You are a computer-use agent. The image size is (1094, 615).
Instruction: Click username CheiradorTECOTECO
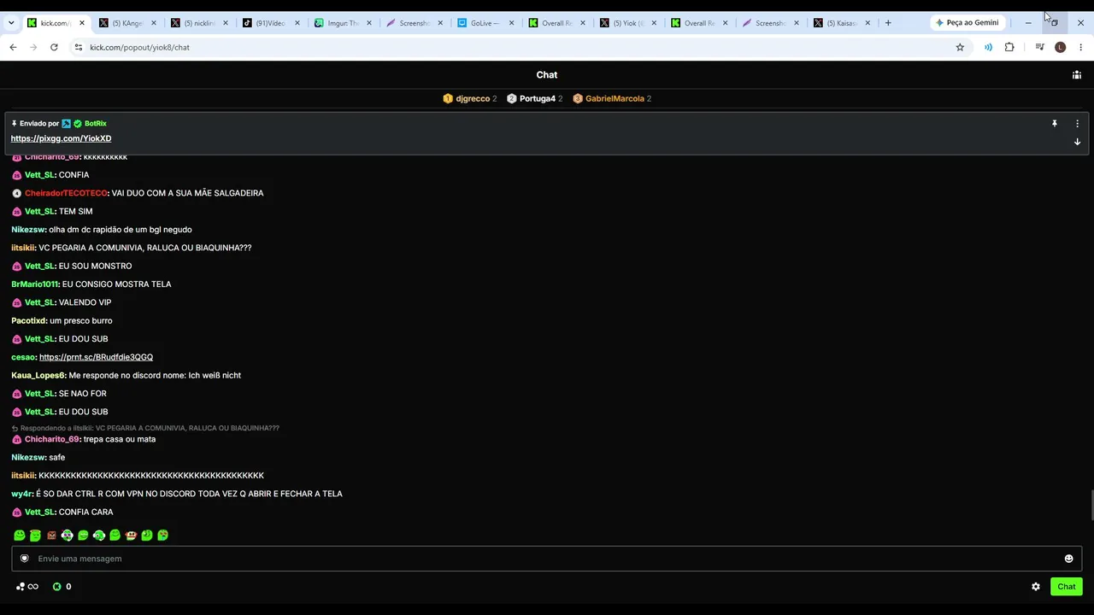[66, 193]
